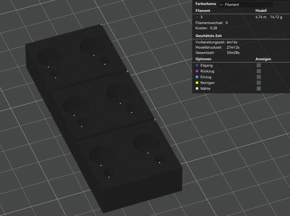Click the filament 3 color swatch
The height and width of the screenshot is (216, 290).
(197, 17)
